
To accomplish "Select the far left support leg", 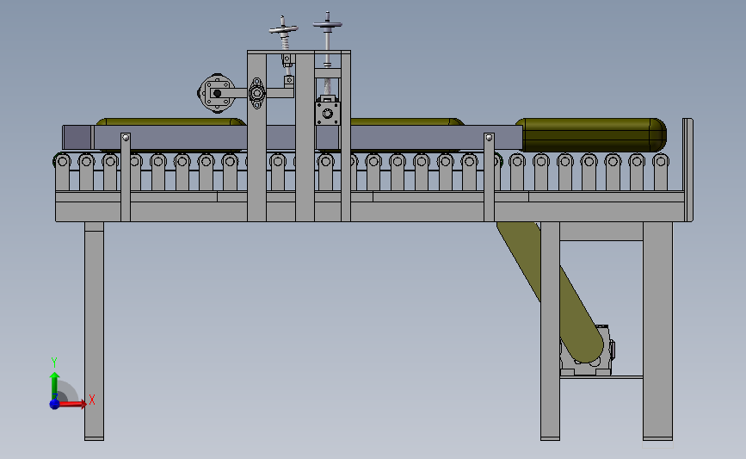I will 94,331.
